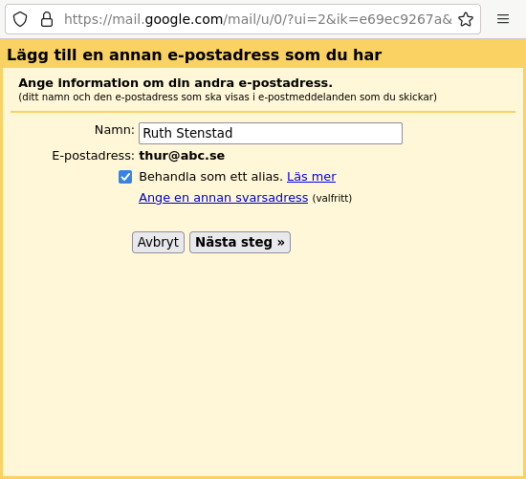Click the 'Lägg till en annan e-postadress' heading
Image resolution: width=526 pixels, height=479 pixels.
pyautogui.click(x=194, y=55)
